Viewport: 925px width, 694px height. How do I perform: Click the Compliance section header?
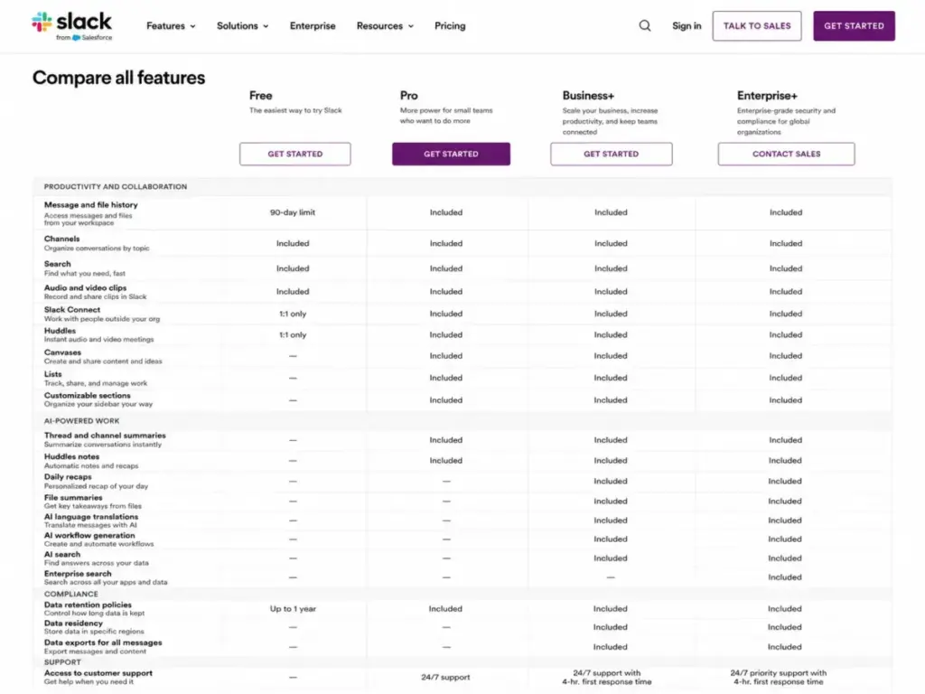[x=70, y=594]
